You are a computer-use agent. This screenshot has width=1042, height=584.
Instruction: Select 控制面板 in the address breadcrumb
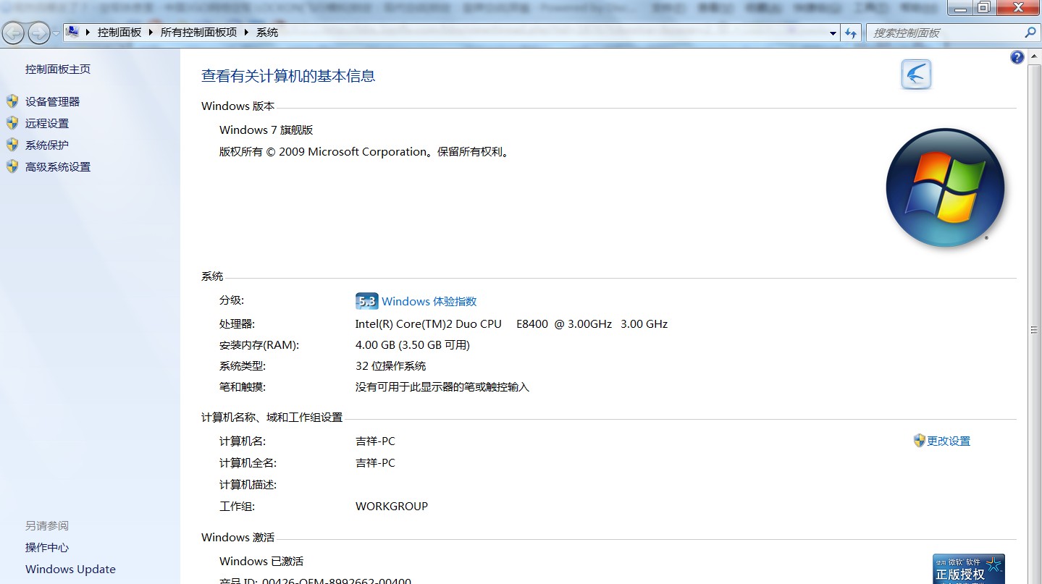(x=119, y=33)
